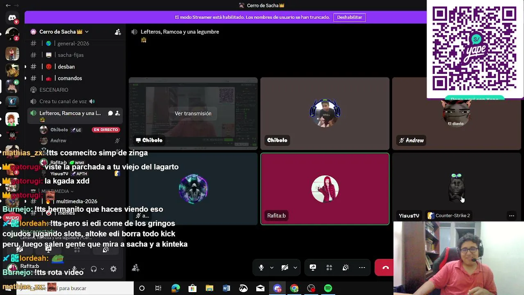The image size is (524, 295).
Task: Open more options on YisusTV tile
Action: (511, 216)
